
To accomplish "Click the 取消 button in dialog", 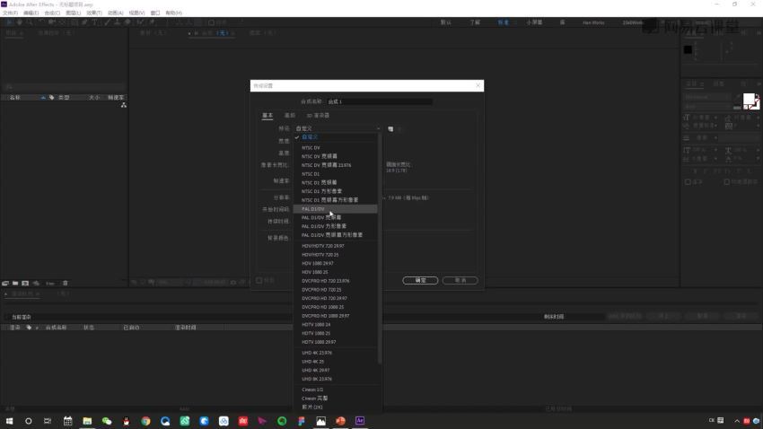I will click(x=460, y=281).
